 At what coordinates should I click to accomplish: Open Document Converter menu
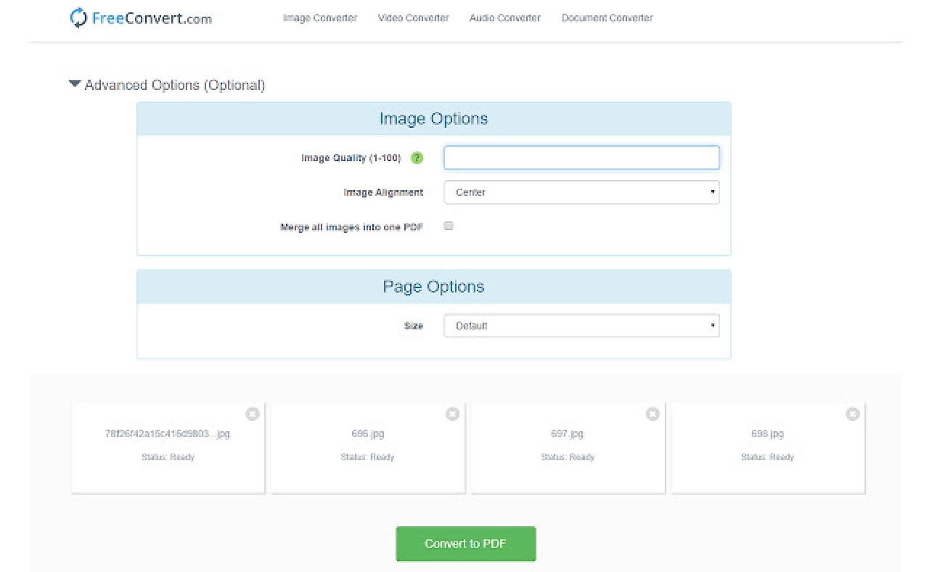(x=607, y=18)
